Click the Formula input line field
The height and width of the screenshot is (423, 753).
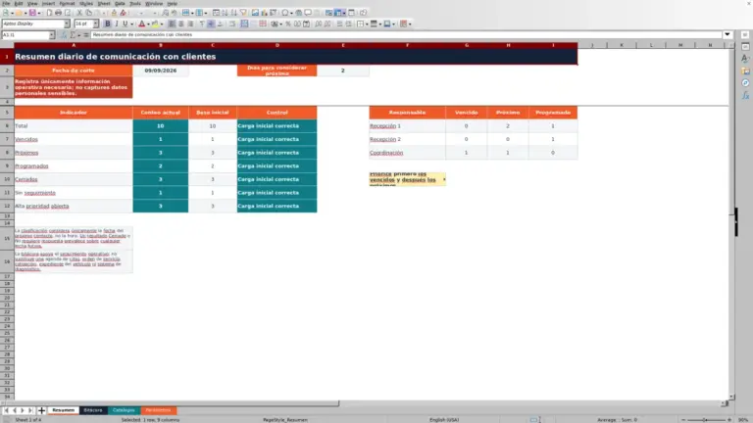406,34
